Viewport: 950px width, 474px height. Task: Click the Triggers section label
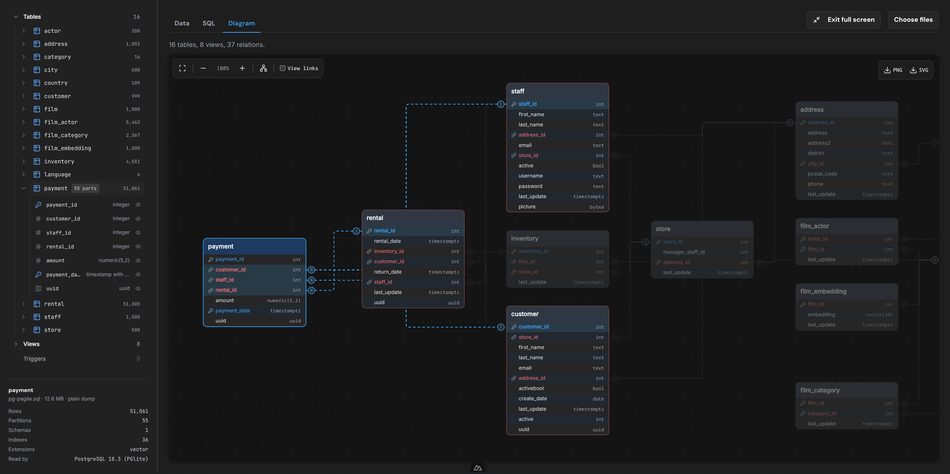pyautogui.click(x=34, y=359)
